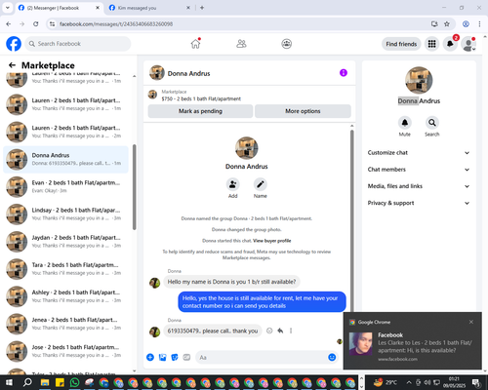Viewport: 488px width, 390px height.
Task: Open the emoji picker in message box
Action: click(x=332, y=357)
